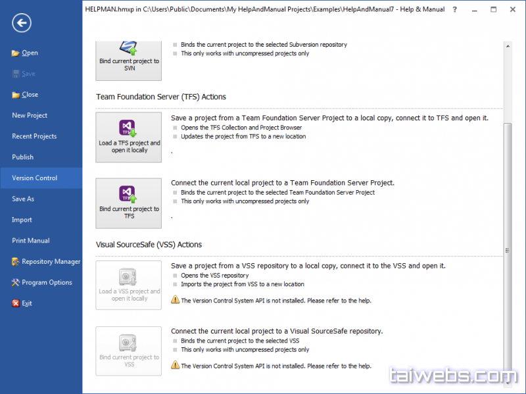
Task: Click the back arrow circle icon
Action: point(22,24)
